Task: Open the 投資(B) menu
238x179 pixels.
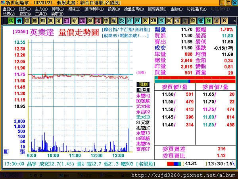Action: click(114, 9)
